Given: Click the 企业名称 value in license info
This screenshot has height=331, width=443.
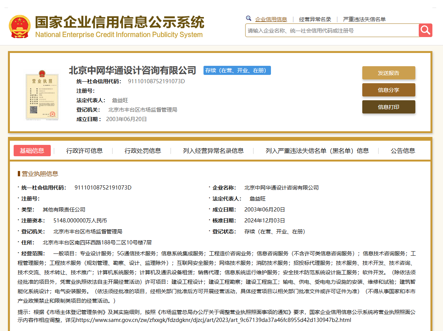Looking at the screenshot, I should point(282,188).
